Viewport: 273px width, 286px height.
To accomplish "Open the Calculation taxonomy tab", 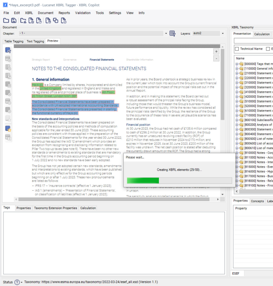I will pyautogui.click(x=262, y=34).
